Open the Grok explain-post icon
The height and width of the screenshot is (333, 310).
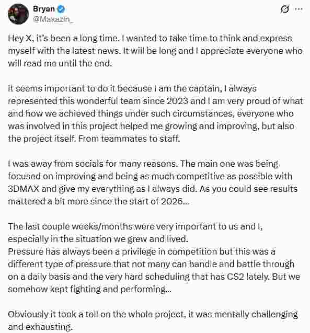[284, 9]
